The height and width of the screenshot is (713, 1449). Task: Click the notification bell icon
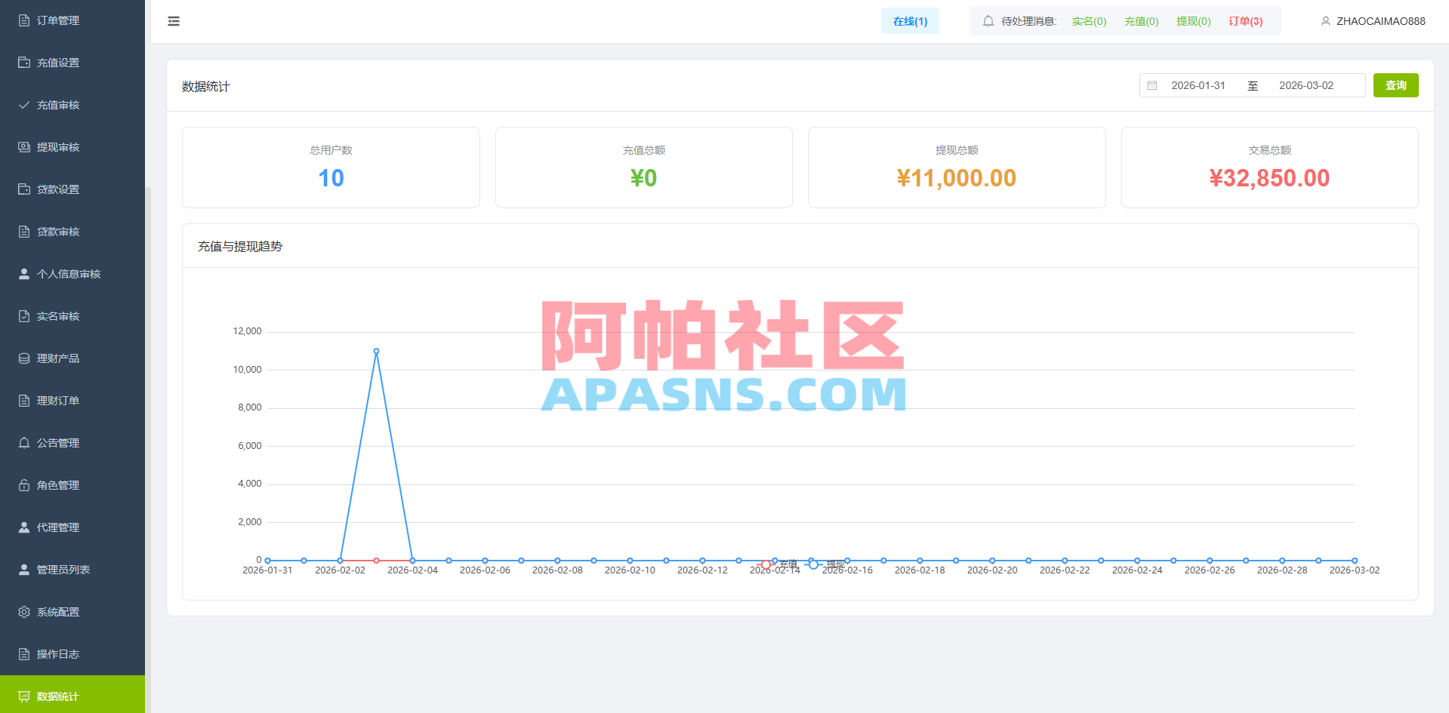pyautogui.click(x=988, y=21)
